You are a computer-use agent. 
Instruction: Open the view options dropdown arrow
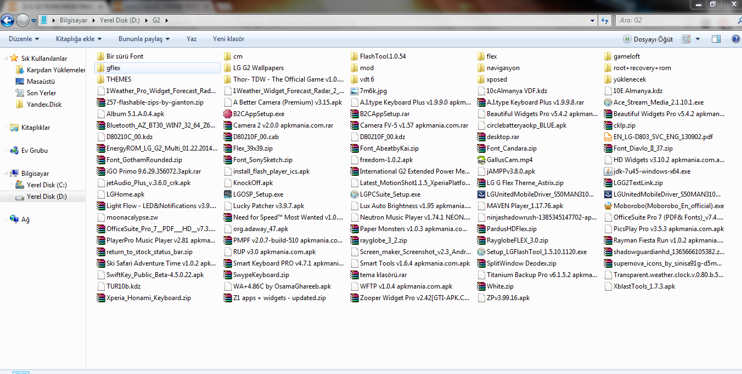click(698, 39)
